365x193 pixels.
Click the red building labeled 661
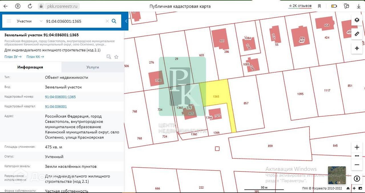coord(220,39)
